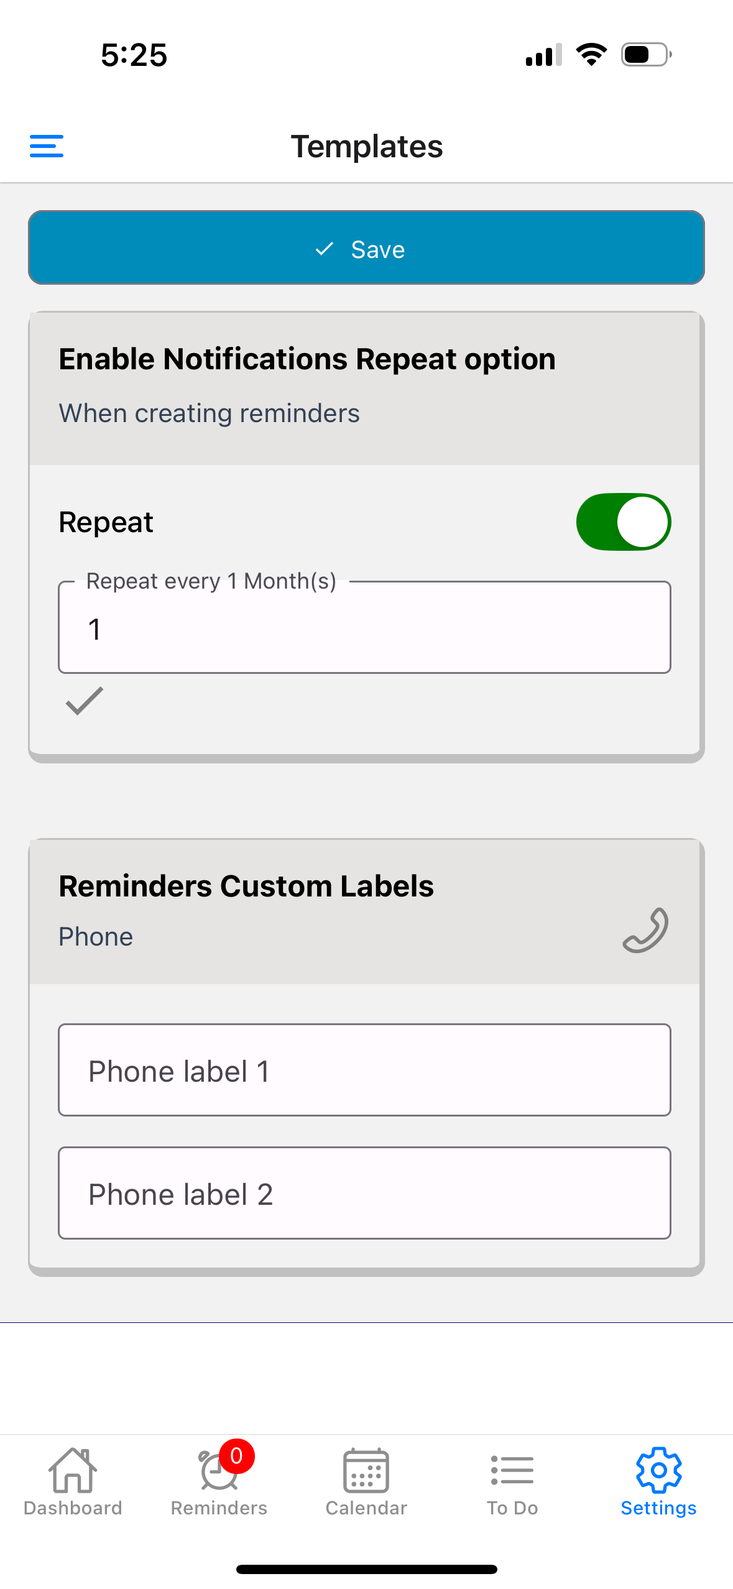Image resolution: width=733 pixels, height=1589 pixels.
Task: Focus the Phone label 2 field
Action: pyautogui.click(x=364, y=1194)
